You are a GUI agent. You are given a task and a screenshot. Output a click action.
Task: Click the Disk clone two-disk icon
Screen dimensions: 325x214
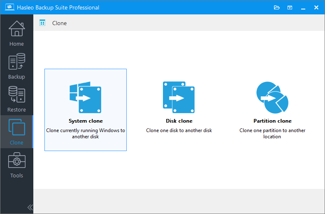click(179, 98)
